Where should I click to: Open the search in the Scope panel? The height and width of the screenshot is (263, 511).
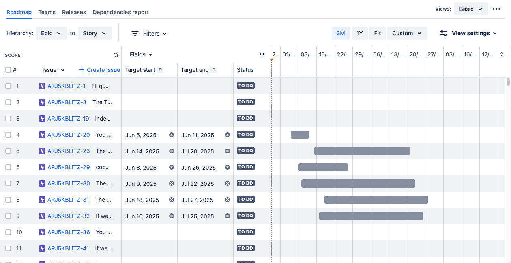[x=116, y=55]
